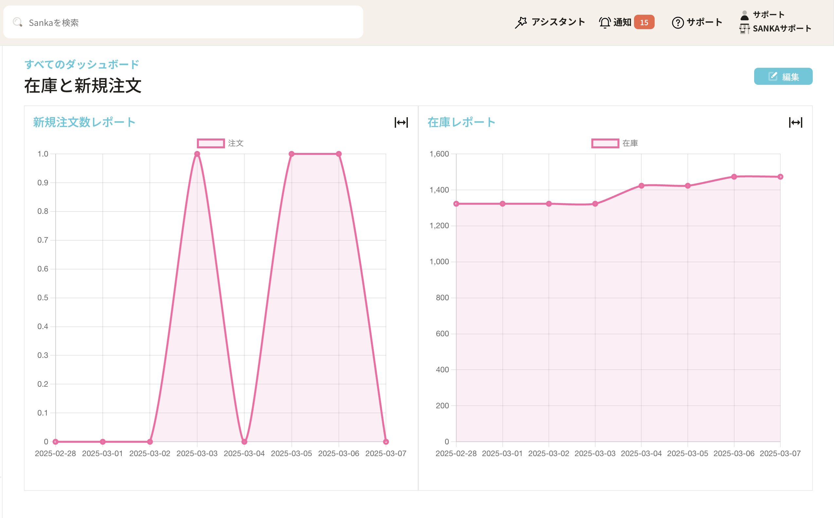Click the 2025-03-04 inventory data point
The height and width of the screenshot is (518, 834).
[641, 186]
